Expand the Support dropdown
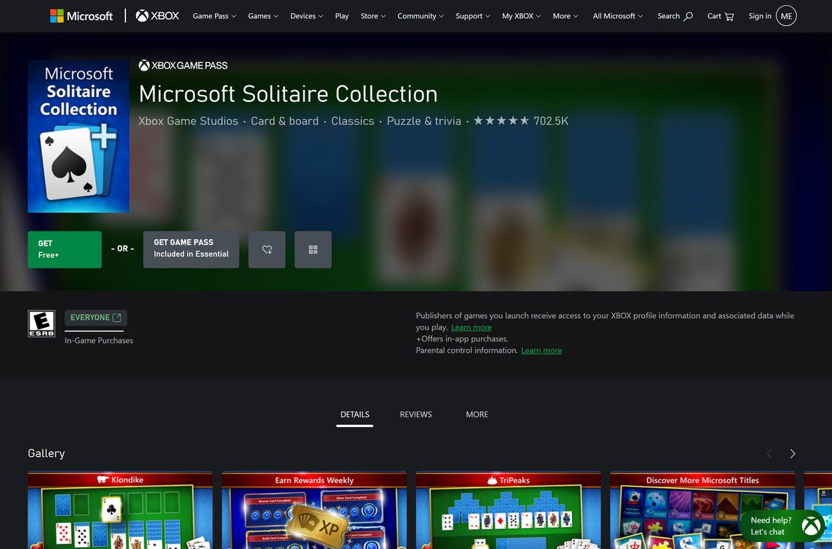Viewport: 832px width, 549px height. tap(473, 16)
